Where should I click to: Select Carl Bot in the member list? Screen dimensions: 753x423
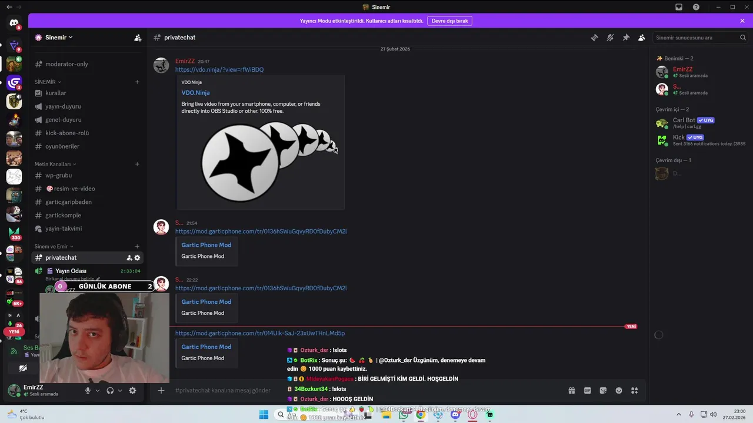(700, 123)
